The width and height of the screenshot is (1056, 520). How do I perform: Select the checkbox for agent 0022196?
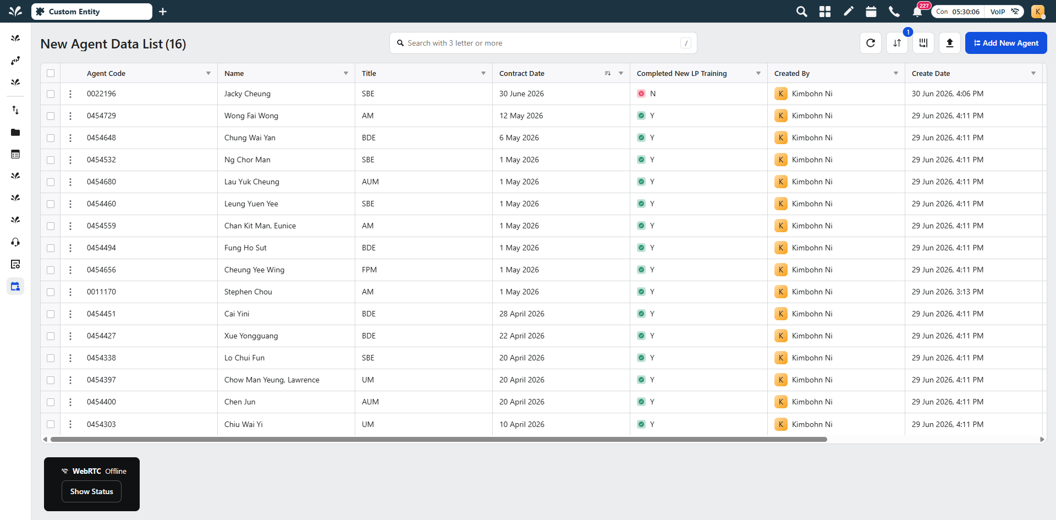pyautogui.click(x=51, y=94)
